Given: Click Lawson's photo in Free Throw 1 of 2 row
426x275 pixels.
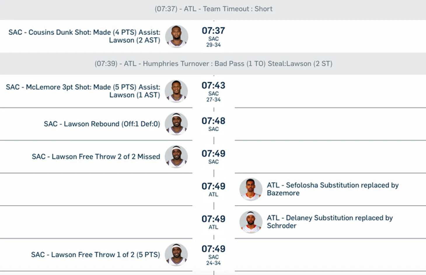Looking at the screenshot, I should point(176,254).
